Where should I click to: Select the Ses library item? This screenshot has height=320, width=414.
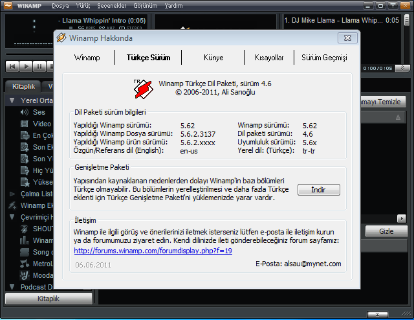click(39, 112)
